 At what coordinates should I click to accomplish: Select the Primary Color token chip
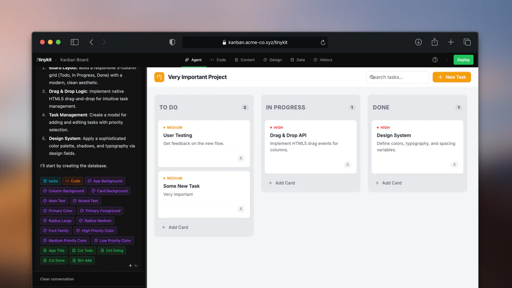[58, 210]
